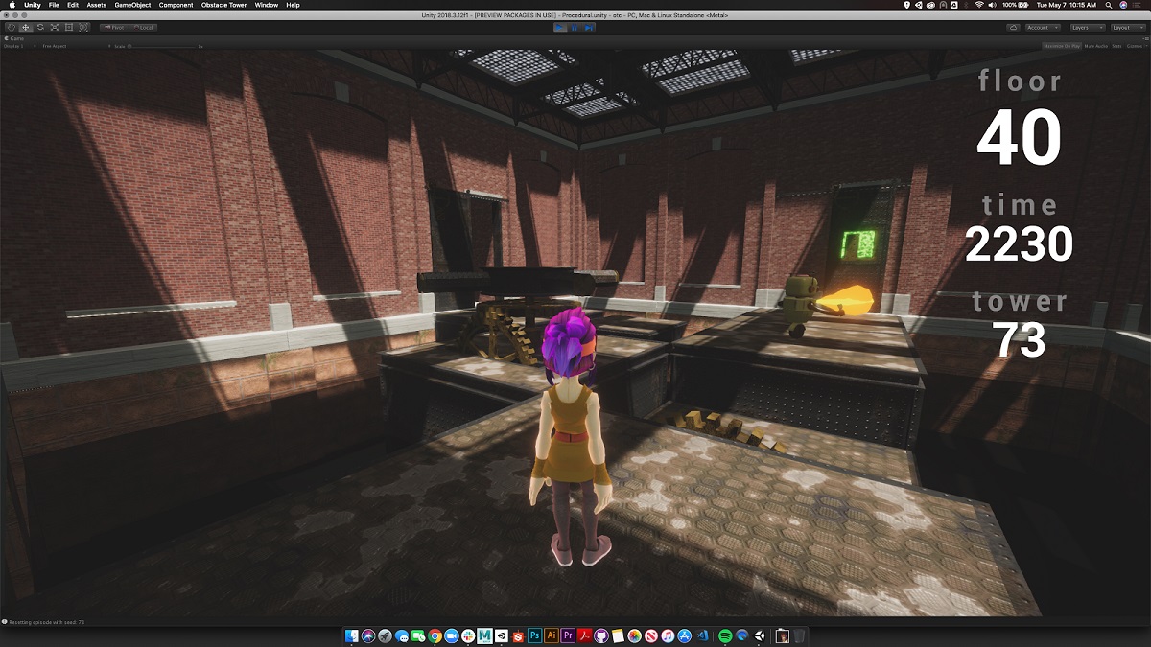
Task: Open the Assets menu
Action: click(97, 5)
